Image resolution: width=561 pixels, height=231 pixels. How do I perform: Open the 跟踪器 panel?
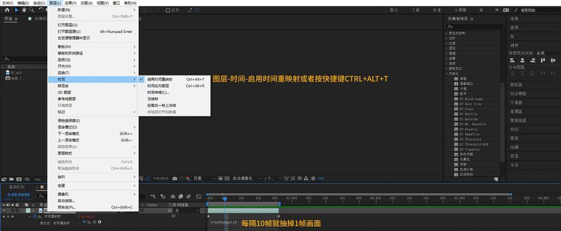click(x=516, y=85)
